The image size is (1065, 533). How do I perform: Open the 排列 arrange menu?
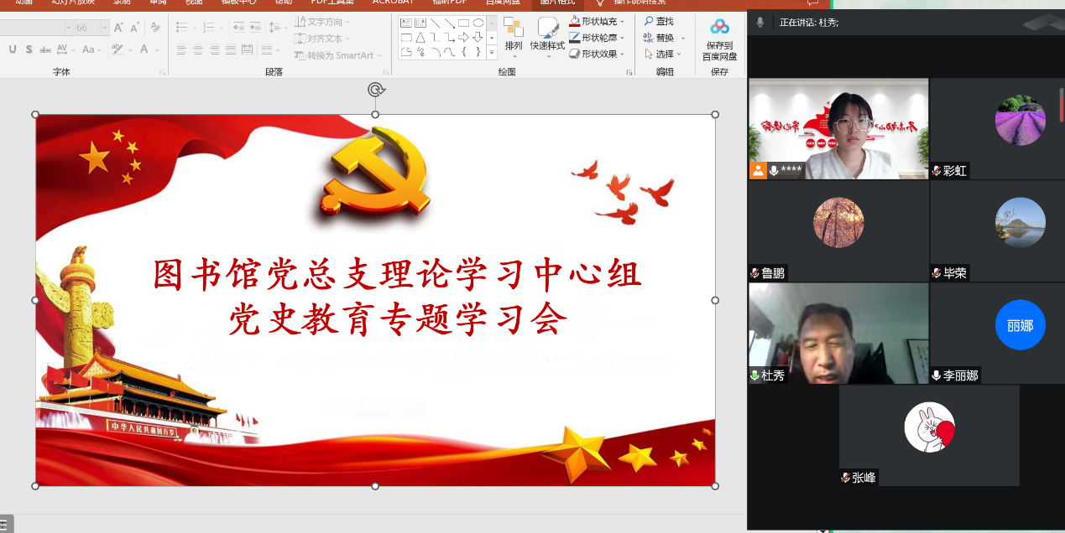[514, 37]
